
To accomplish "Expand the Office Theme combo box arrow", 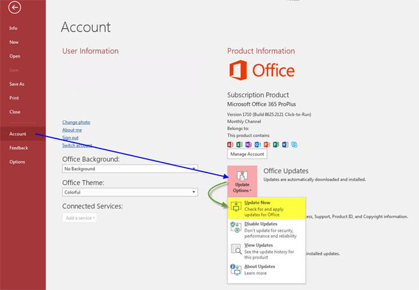I will point(194,192).
